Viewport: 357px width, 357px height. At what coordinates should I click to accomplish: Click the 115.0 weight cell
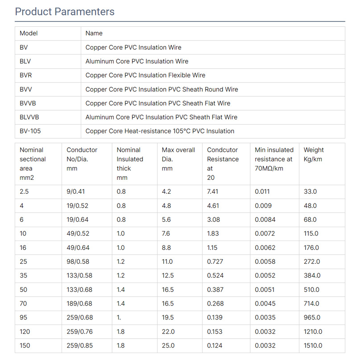(311, 233)
